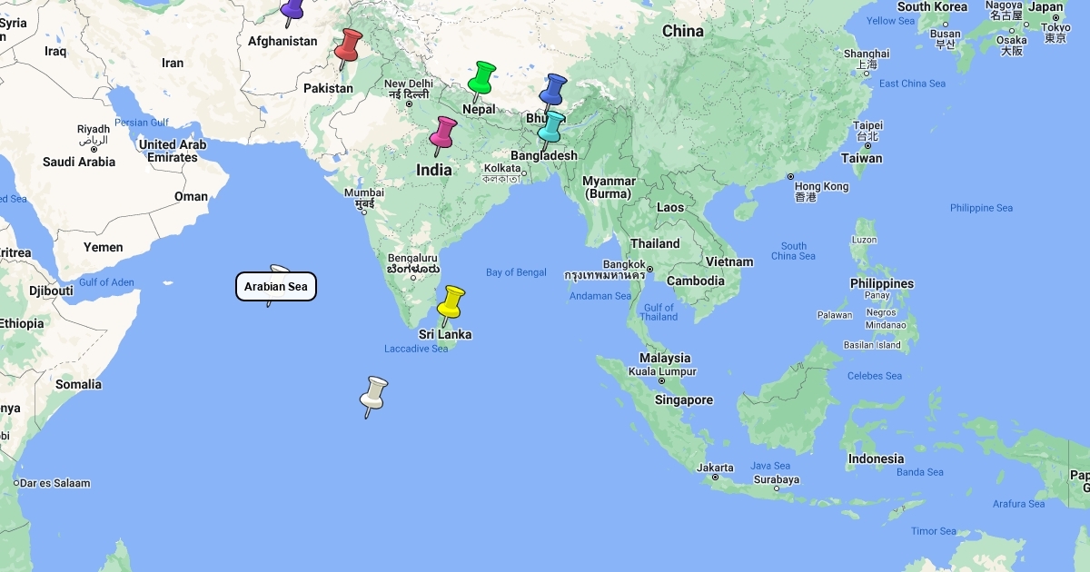This screenshot has width=1090, height=572.
Task: Select the red pushpin on Pakistan
Action: (x=347, y=45)
